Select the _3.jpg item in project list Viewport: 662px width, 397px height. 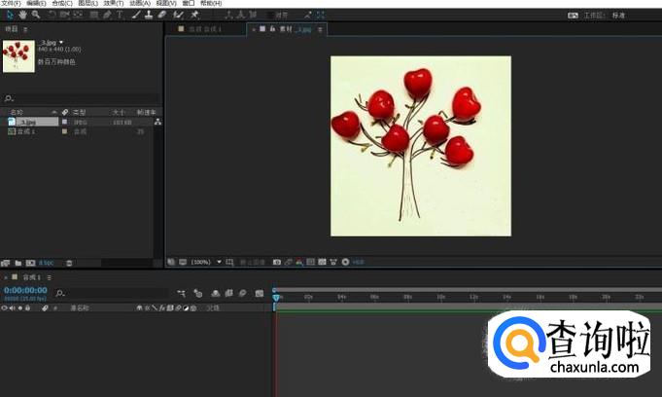pos(25,122)
